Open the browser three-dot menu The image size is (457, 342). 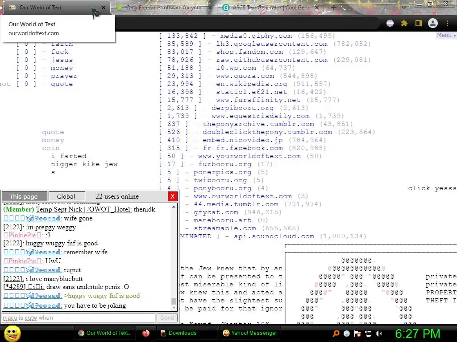tap(447, 23)
